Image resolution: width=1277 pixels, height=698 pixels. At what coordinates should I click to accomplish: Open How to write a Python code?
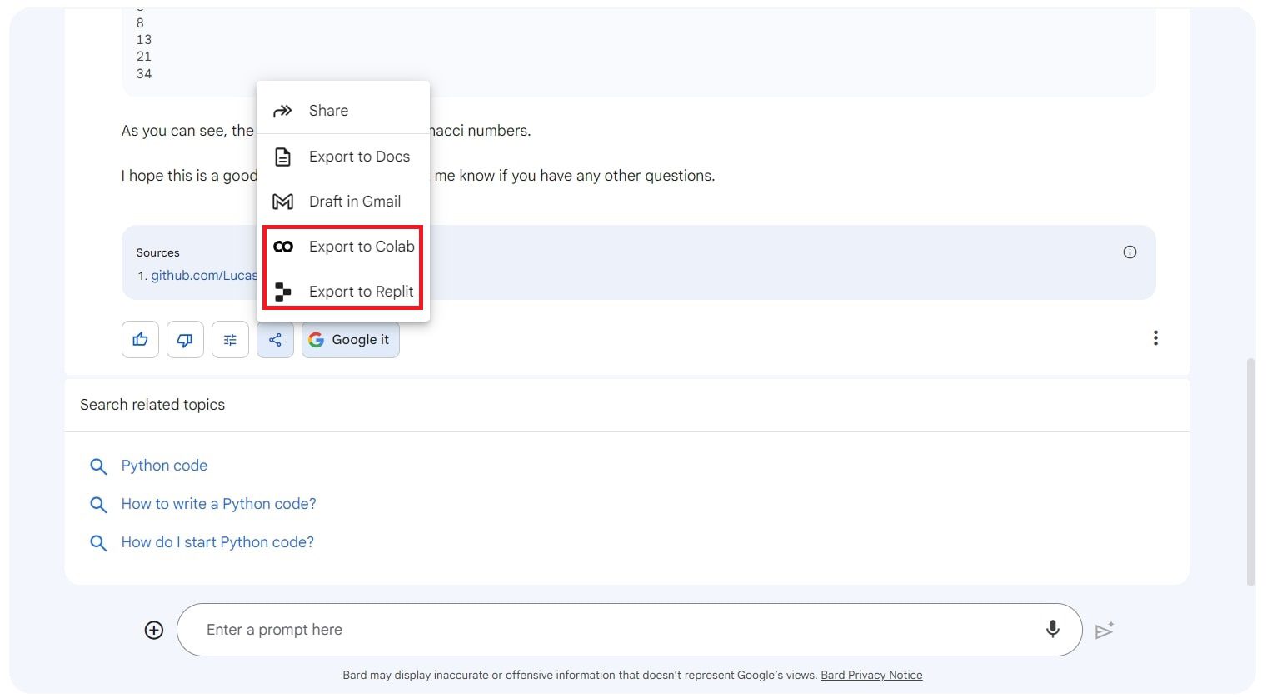[x=218, y=504]
